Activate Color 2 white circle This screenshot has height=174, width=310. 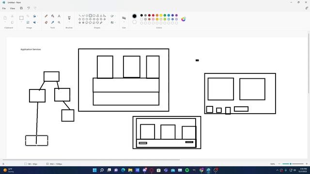(x=135, y=22)
